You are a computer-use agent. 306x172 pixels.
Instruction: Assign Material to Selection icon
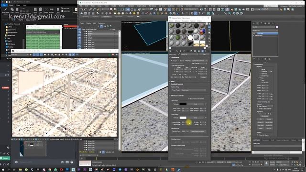(177, 51)
